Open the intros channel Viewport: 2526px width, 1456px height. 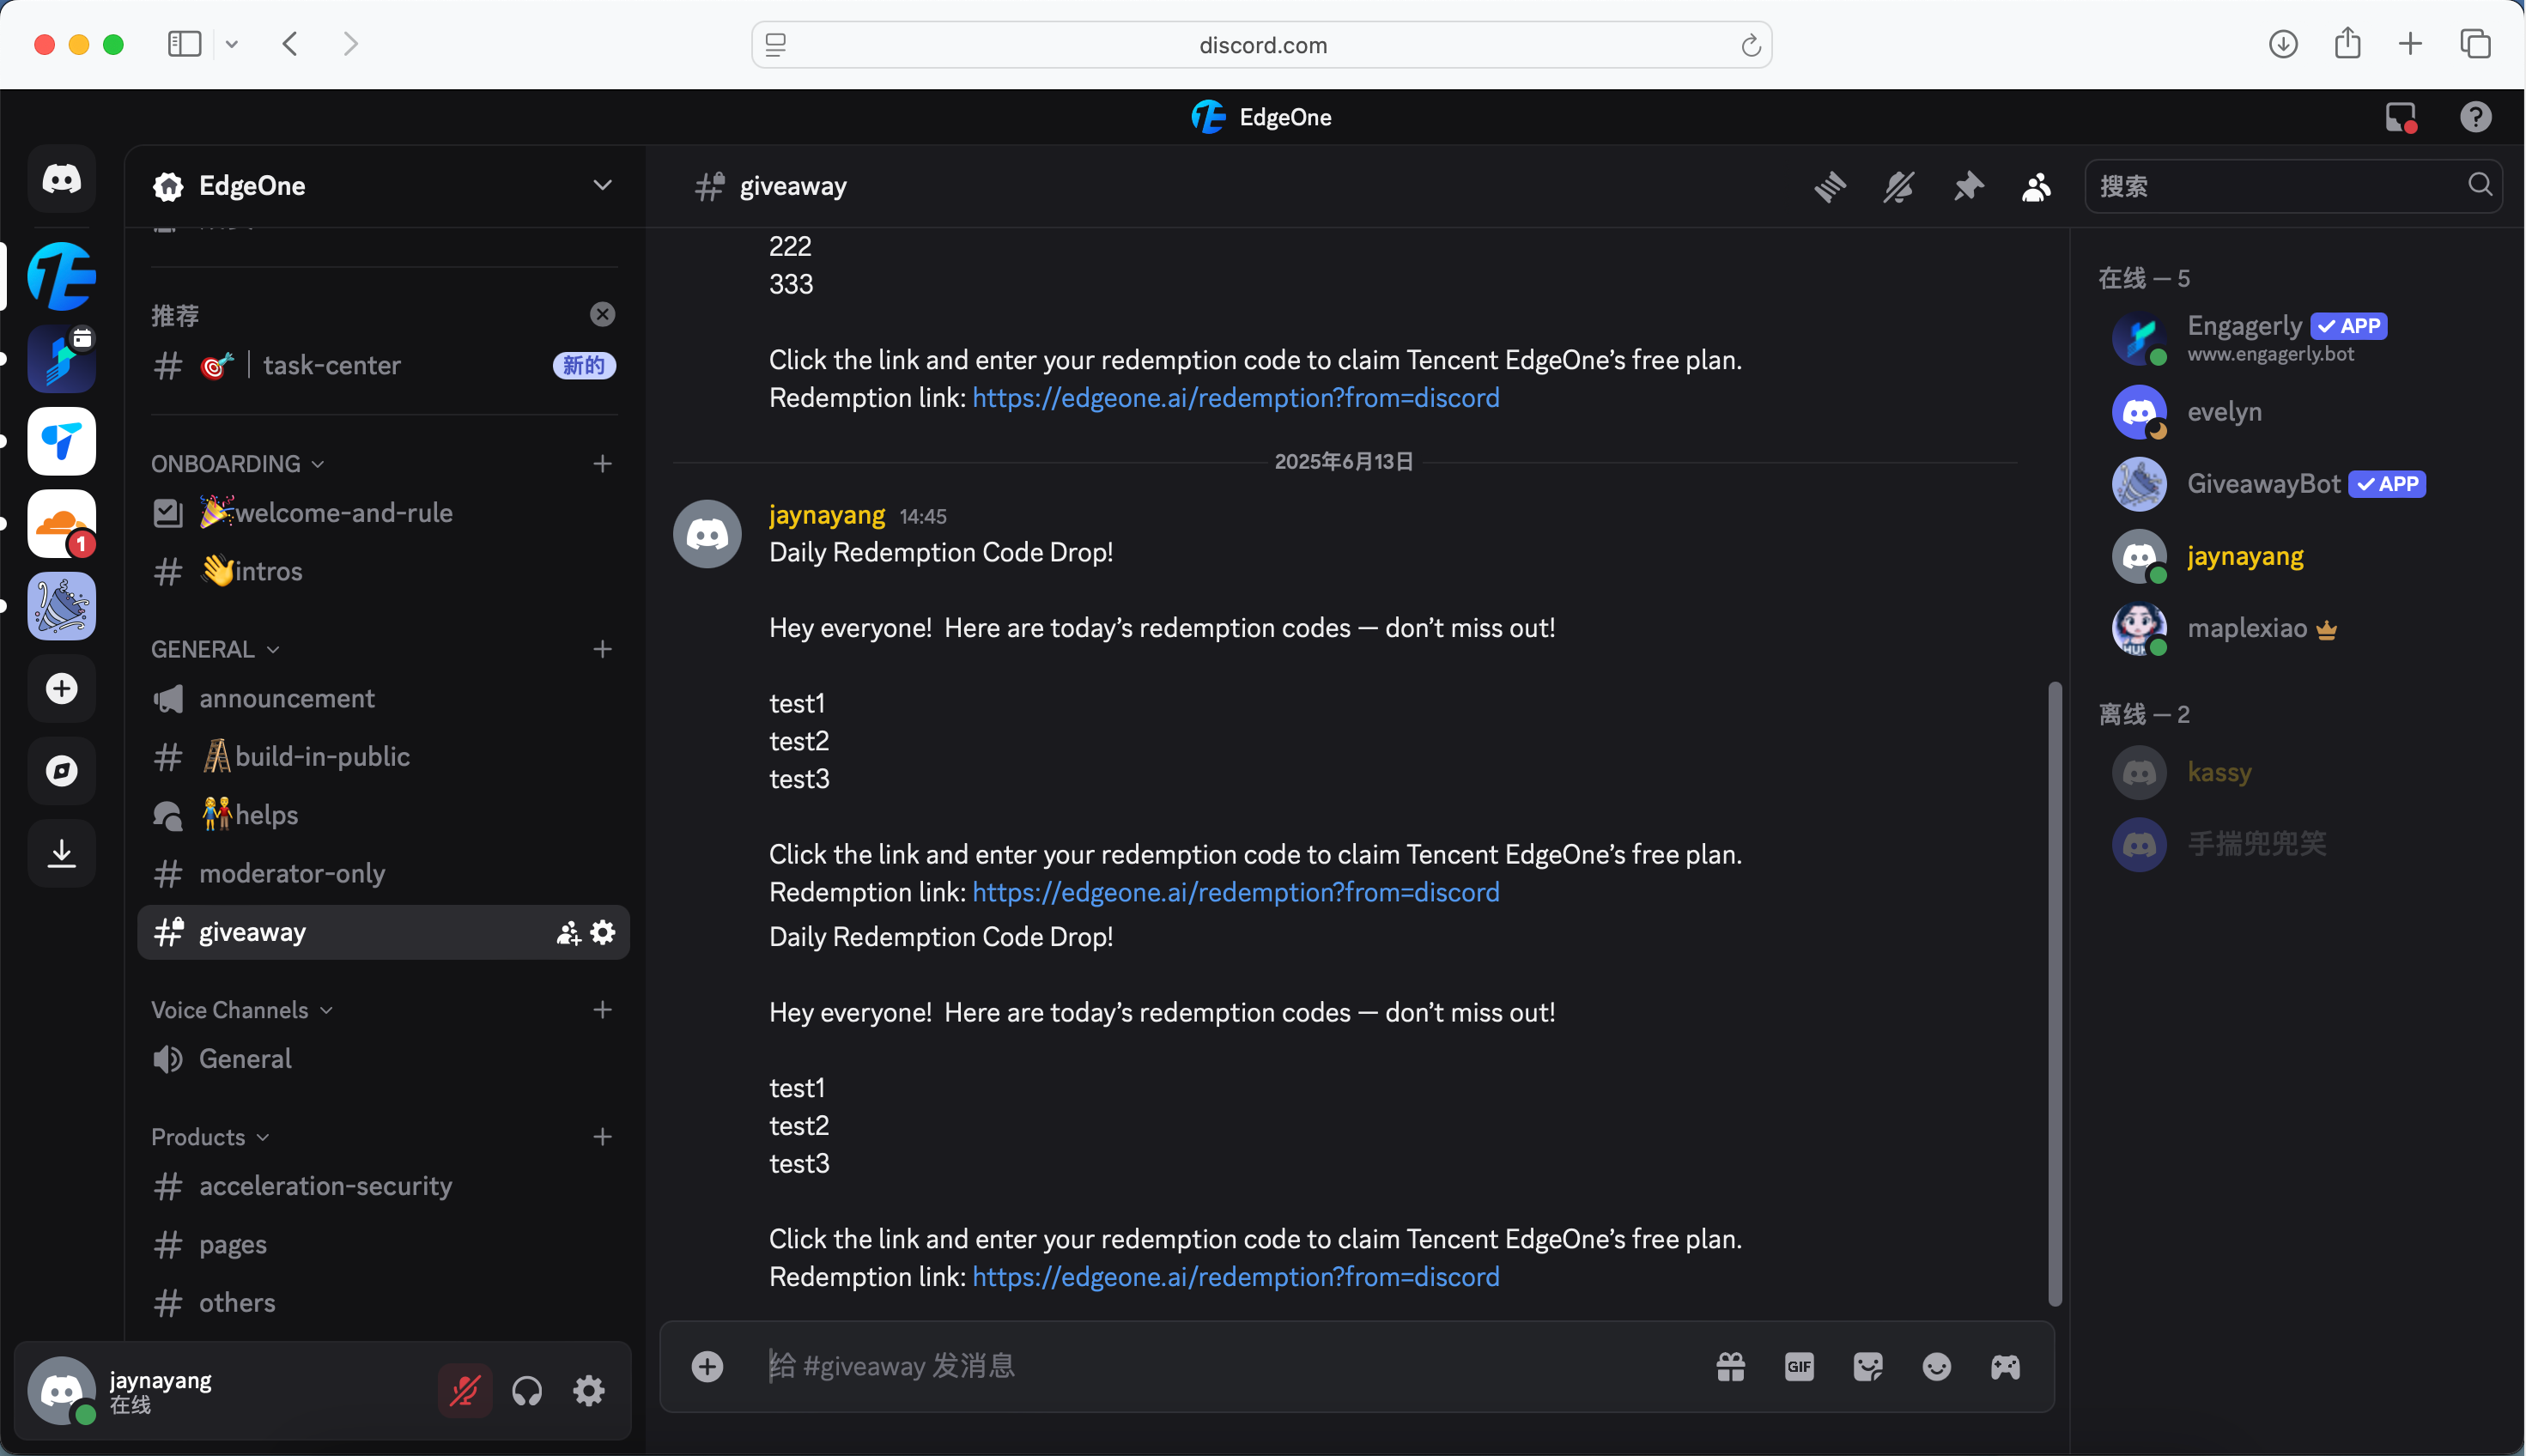pos(383,571)
